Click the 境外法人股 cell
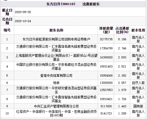The width and height of the screenshot is (147, 119). pyautogui.click(x=138, y=76)
